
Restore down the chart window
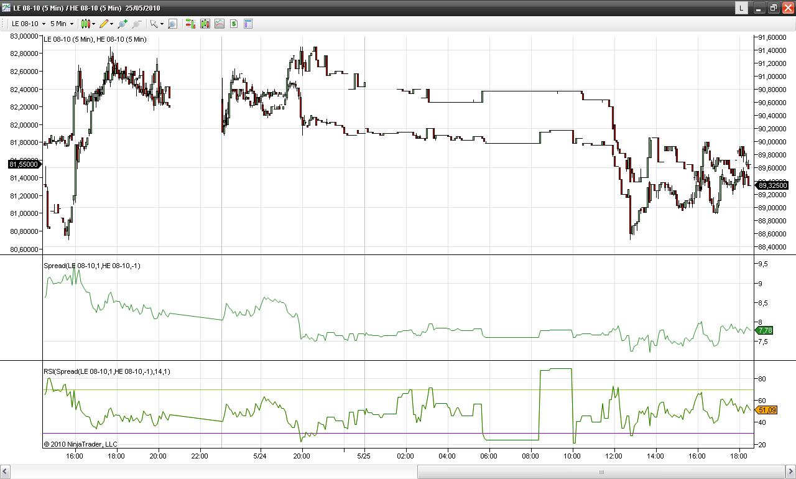pyautogui.click(x=774, y=7)
